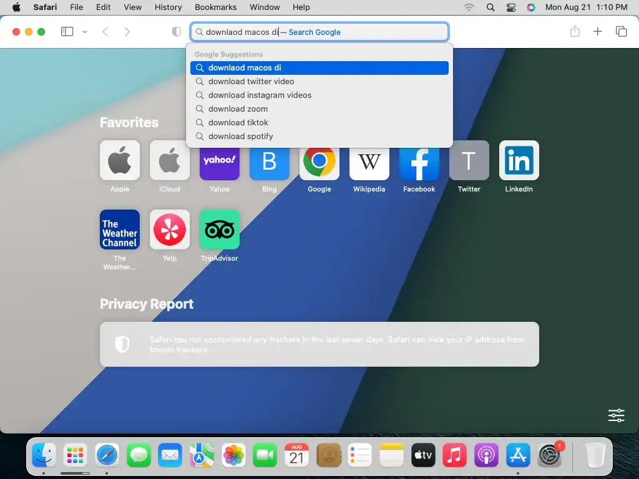Image resolution: width=639 pixels, height=479 pixels.
Task: Open the Facebook favorite
Action: coord(419,163)
